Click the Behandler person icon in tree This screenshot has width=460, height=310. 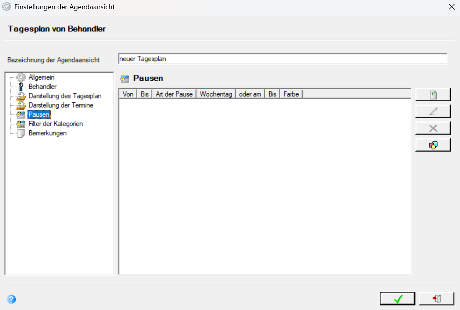coord(21,87)
